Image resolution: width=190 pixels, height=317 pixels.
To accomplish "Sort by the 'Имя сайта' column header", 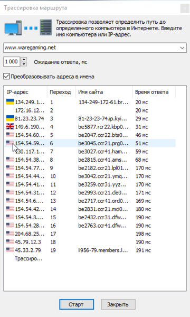I will click(x=104, y=92).
